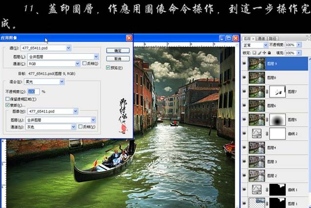Click Layers panel scrollbar up arrow

(310, 59)
